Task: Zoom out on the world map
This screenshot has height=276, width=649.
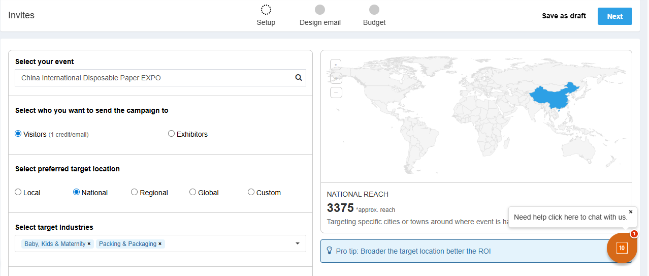Action: click(336, 93)
